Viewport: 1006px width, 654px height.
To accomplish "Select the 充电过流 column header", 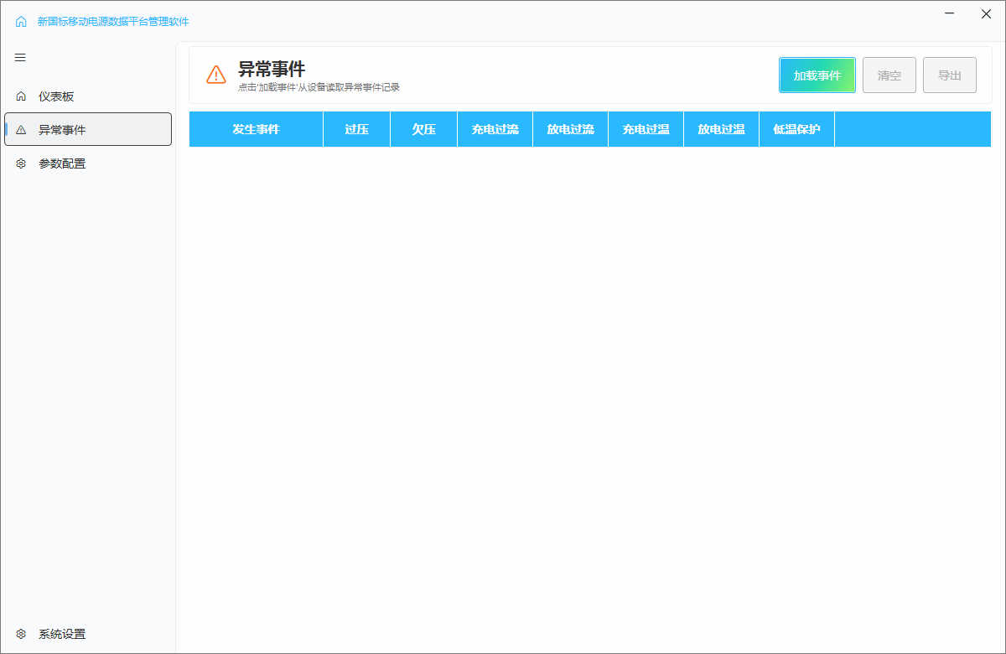I will 495,129.
